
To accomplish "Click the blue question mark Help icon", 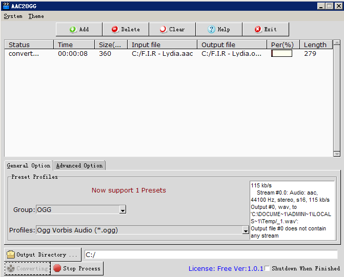I will (x=211, y=29).
